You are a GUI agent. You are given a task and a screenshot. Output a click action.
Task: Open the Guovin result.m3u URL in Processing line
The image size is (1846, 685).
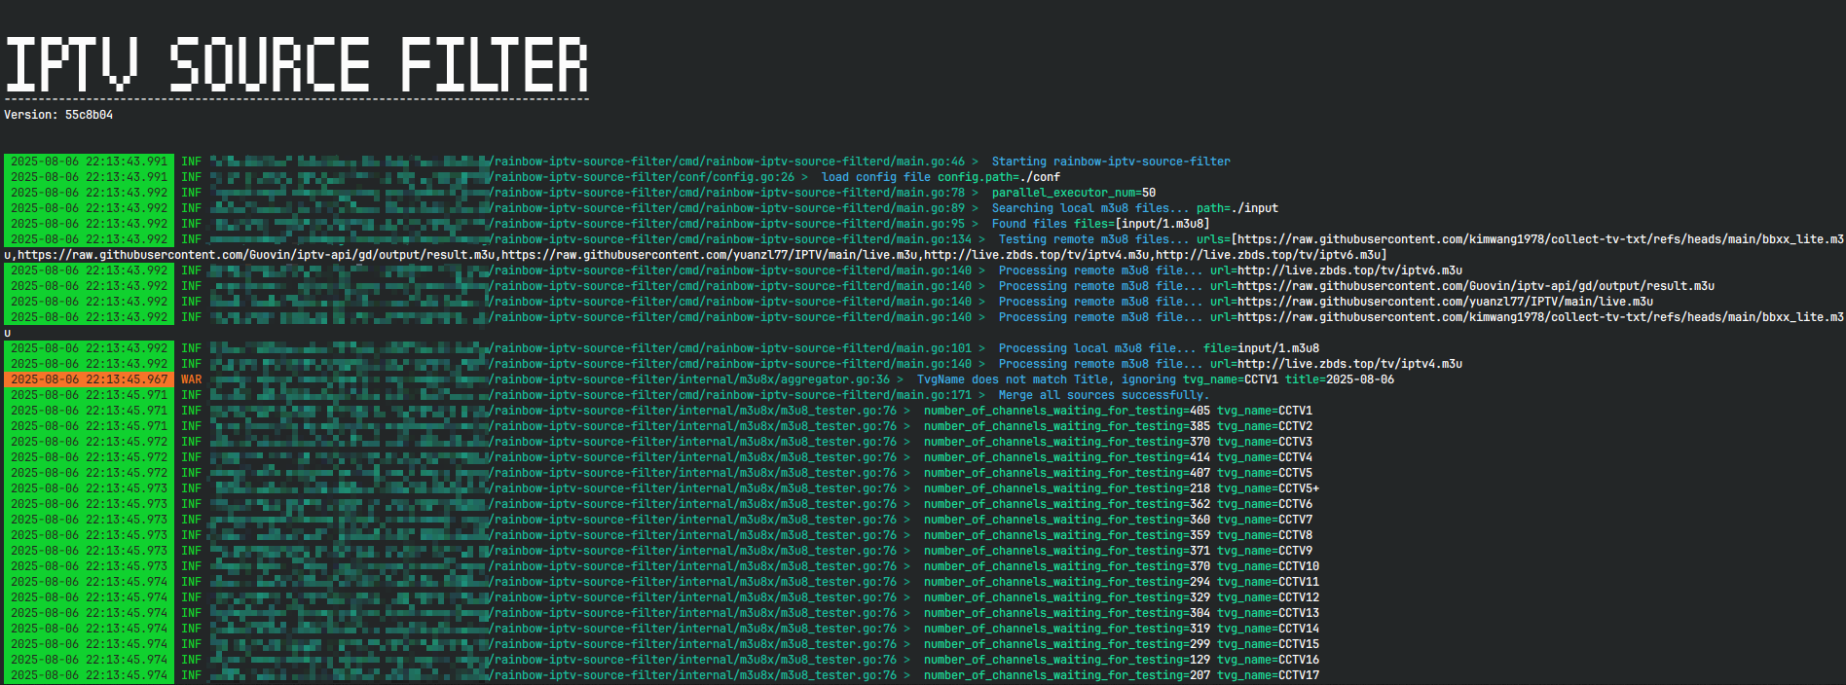1475,286
